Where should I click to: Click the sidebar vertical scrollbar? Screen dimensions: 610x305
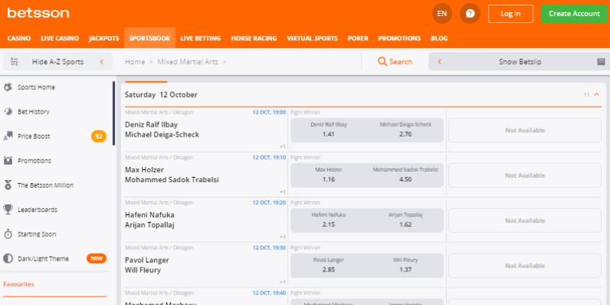pos(114,113)
